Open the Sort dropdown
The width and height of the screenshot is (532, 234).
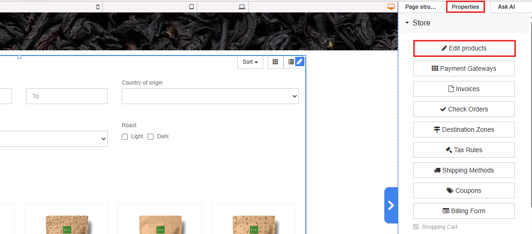tap(250, 62)
